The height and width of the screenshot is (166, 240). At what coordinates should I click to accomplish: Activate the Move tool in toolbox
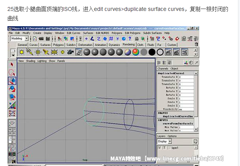point(12,80)
